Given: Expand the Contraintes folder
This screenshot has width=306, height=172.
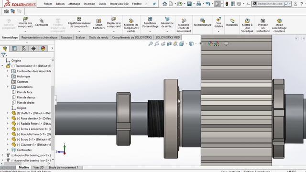Looking at the screenshot, I should (x=8, y=150).
